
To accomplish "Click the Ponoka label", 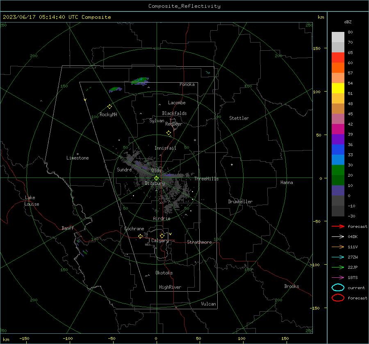I will 187,84.
